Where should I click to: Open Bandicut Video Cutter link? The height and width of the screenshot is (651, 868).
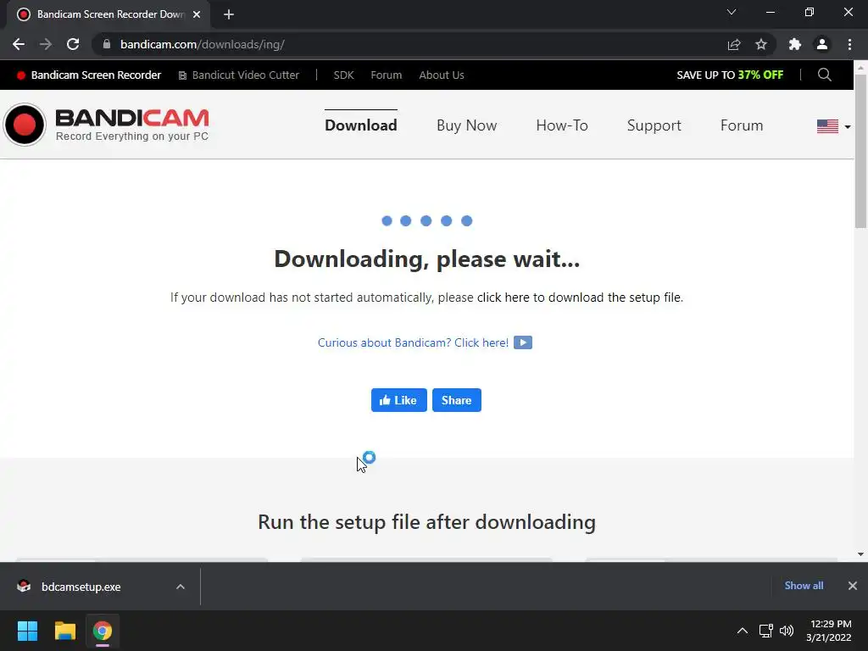click(x=238, y=75)
